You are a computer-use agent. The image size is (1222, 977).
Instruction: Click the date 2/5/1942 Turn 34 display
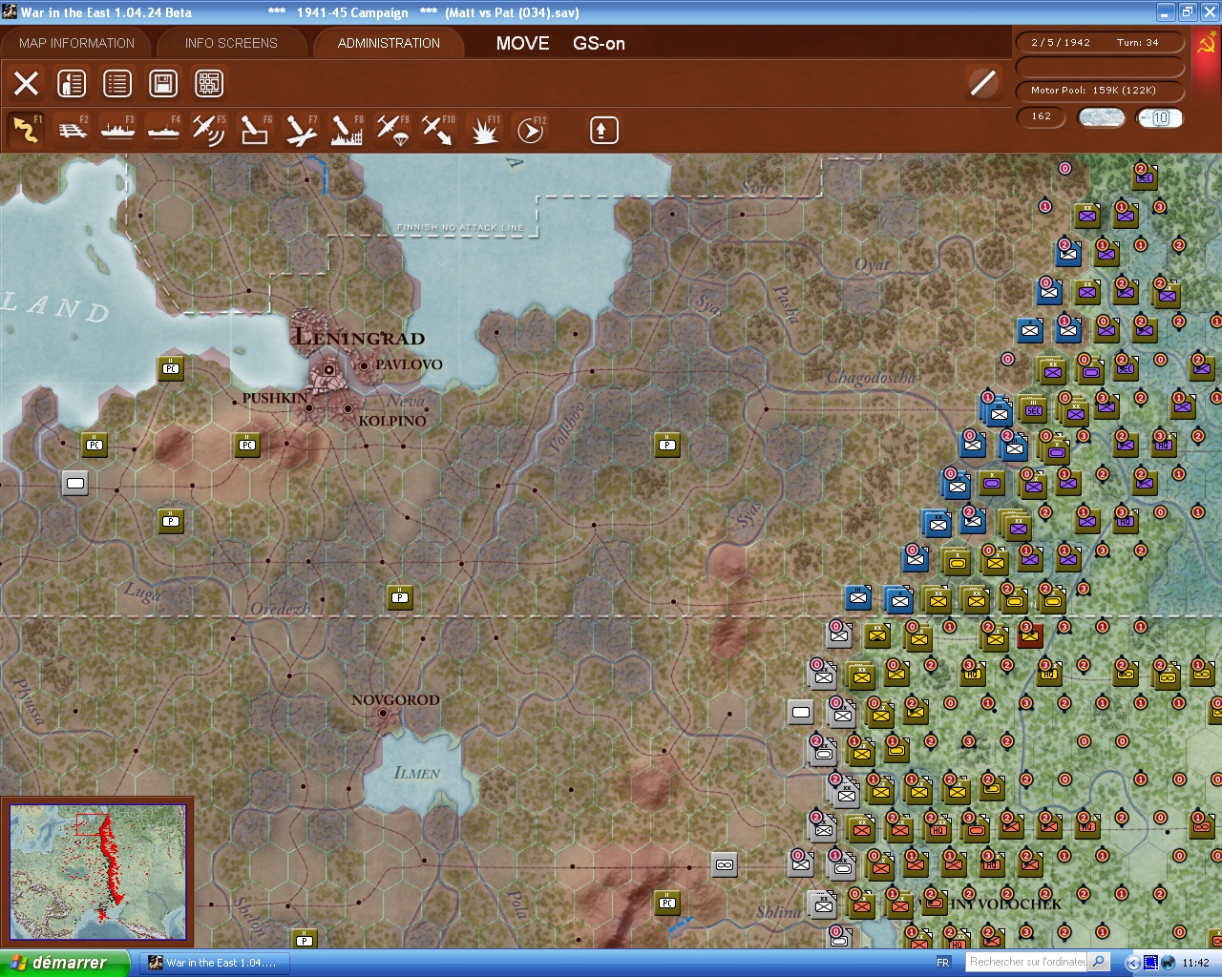pyautogui.click(x=1100, y=42)
